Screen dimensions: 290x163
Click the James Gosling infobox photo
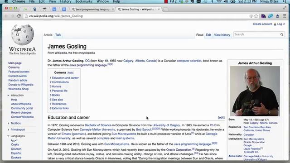pyautogui.click(x=255, y=91)
